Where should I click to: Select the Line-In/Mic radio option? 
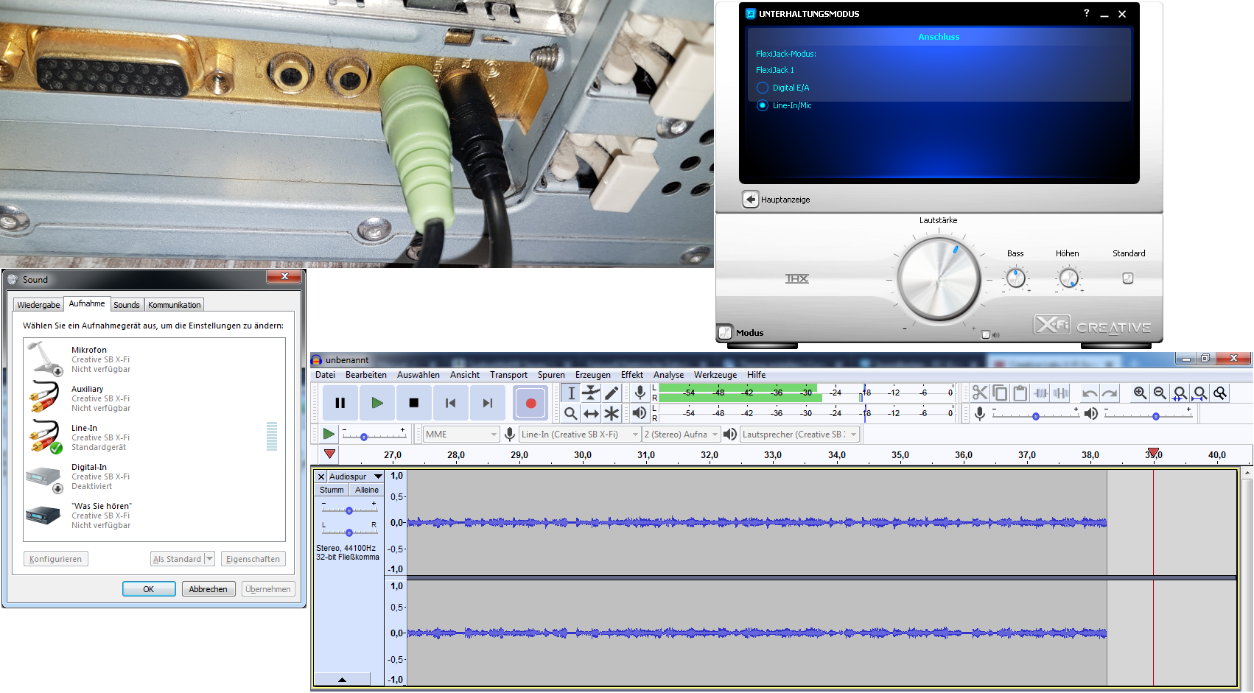click(763, 105)
